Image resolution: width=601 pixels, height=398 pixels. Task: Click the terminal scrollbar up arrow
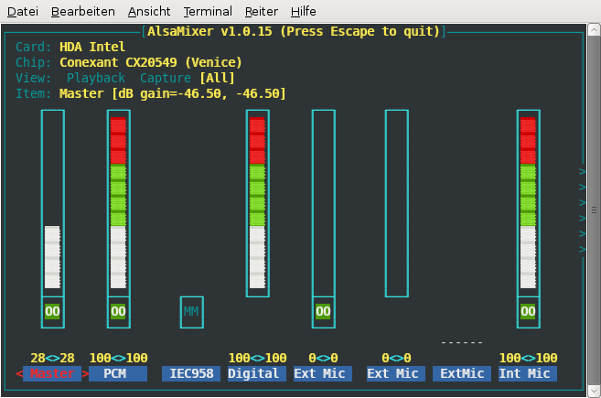coord(594,30)
